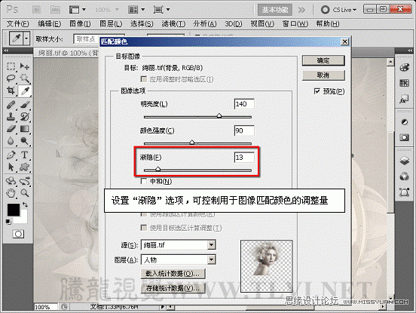Viewport: 416px width, 313px height.
Task: Toggle the Preview checkbox
Action: tap(317, 91)
